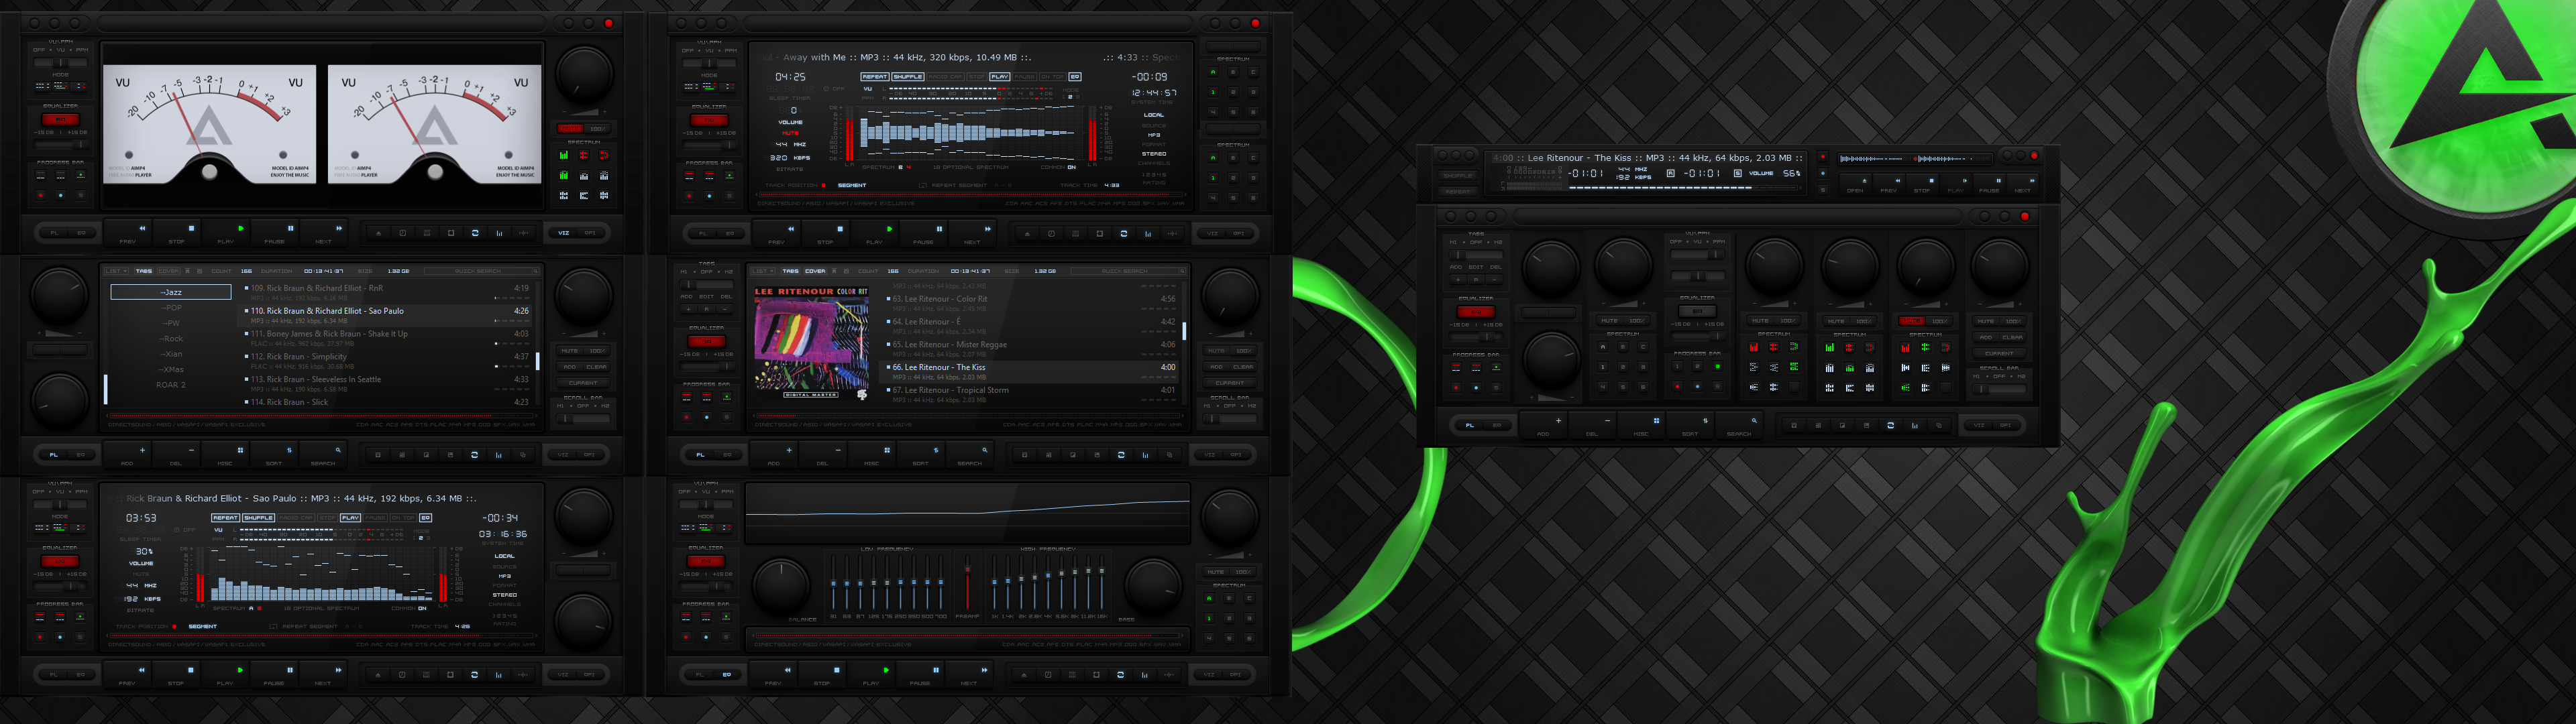This screenshot has height=724, width=2576.
Task: Open the LIST dropdown in the Jazz playlist
Action: (117, 271)
